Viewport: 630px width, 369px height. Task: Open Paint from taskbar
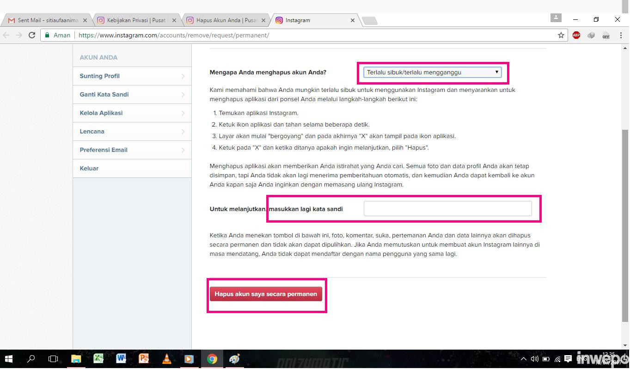click(x=235, y=359)
